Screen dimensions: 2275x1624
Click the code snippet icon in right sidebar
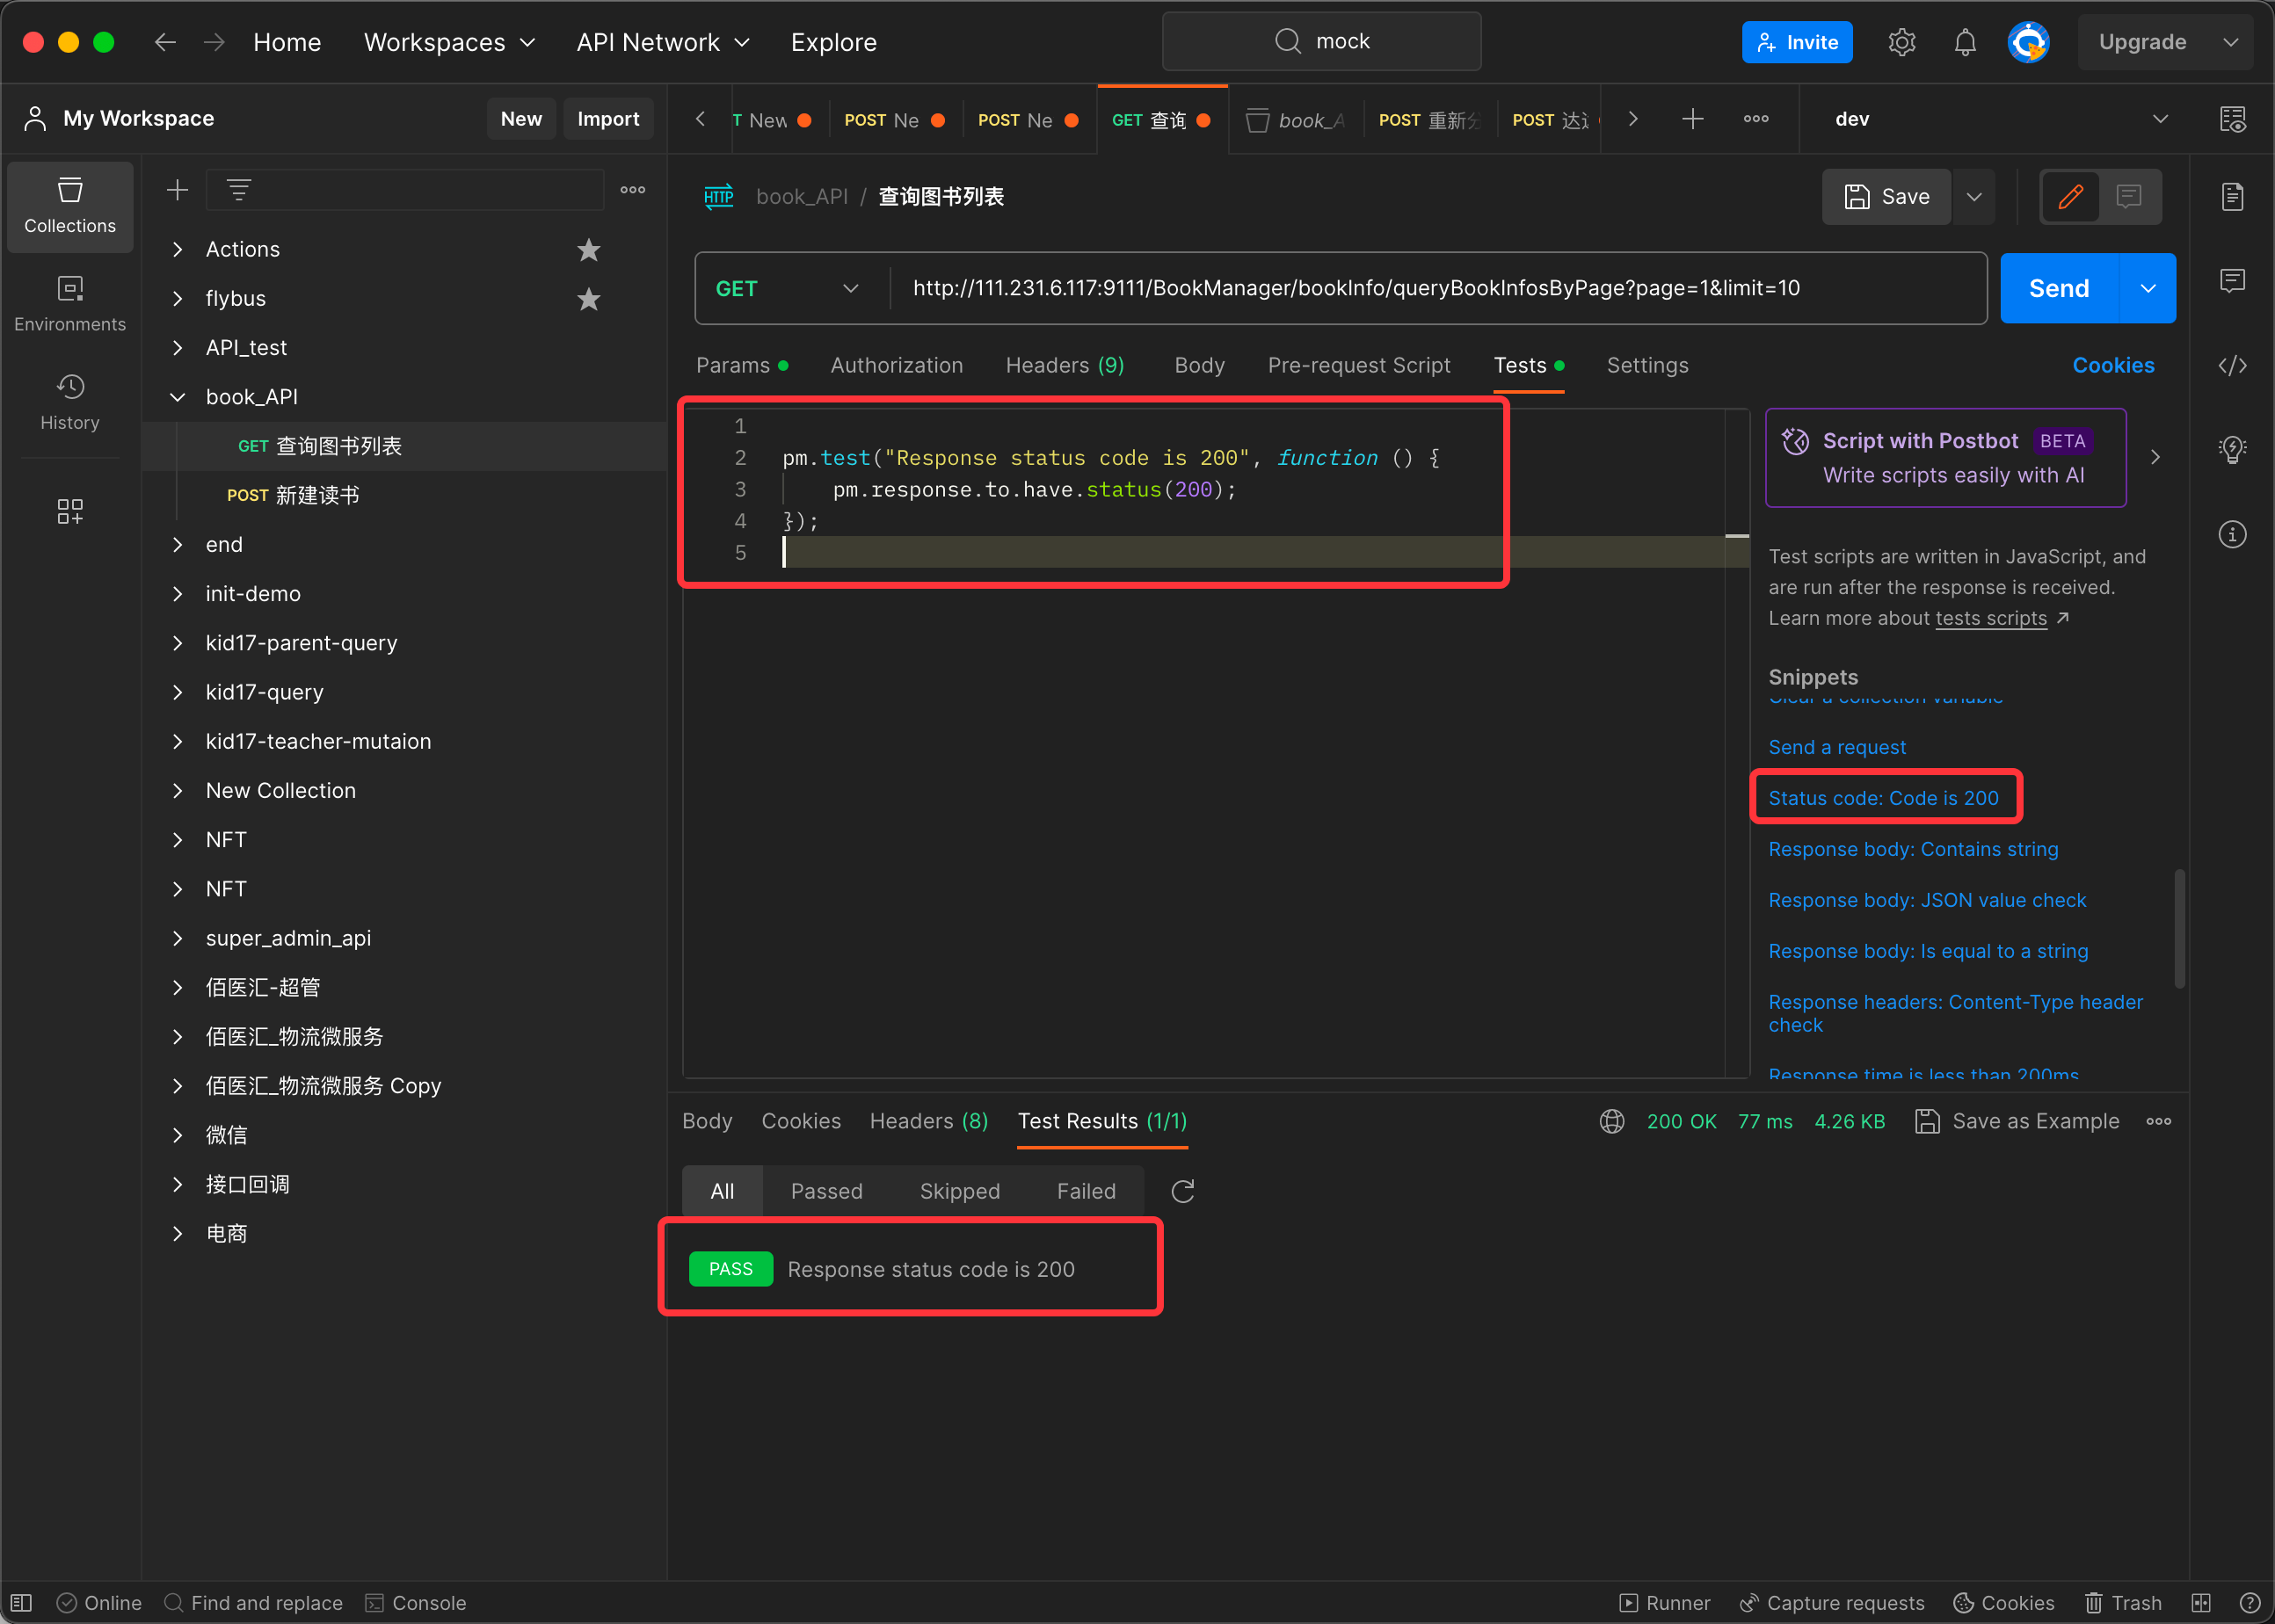pos(2232,365)
